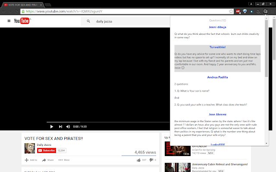The height and width of the screenshot is (172, 276).
Task: Click the Chrome user profile button
Action: [251, 4]
